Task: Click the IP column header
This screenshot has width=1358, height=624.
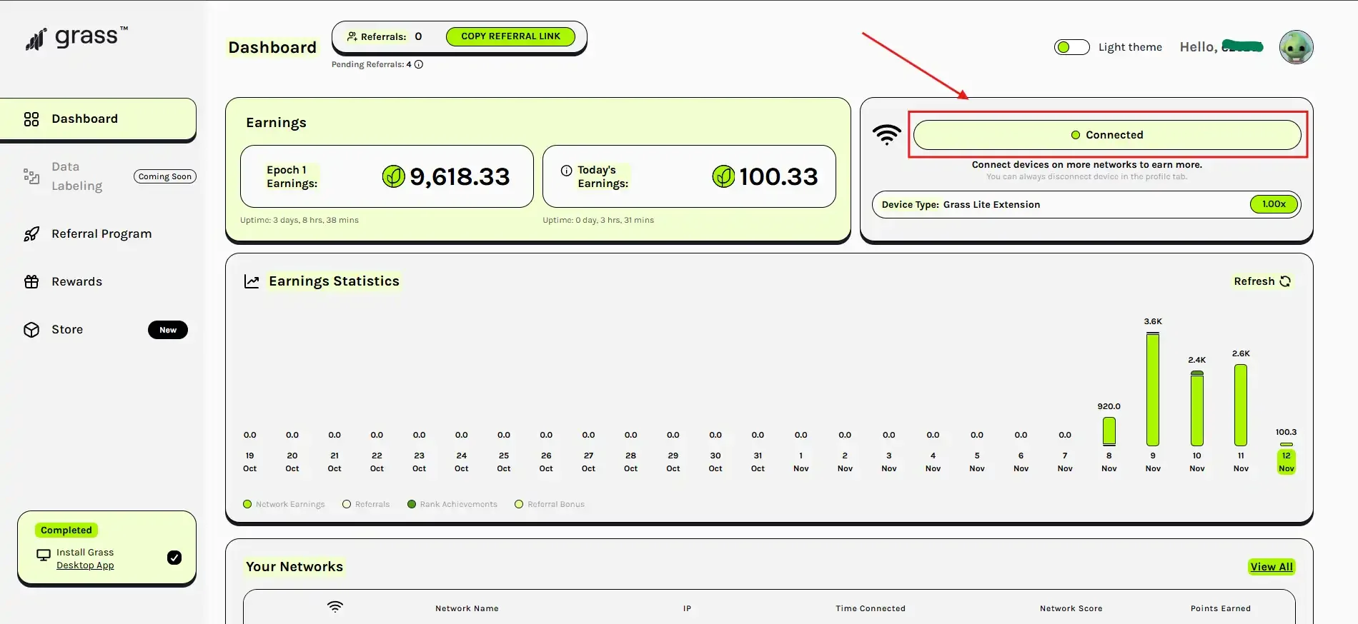Action: tap(687, 609)
